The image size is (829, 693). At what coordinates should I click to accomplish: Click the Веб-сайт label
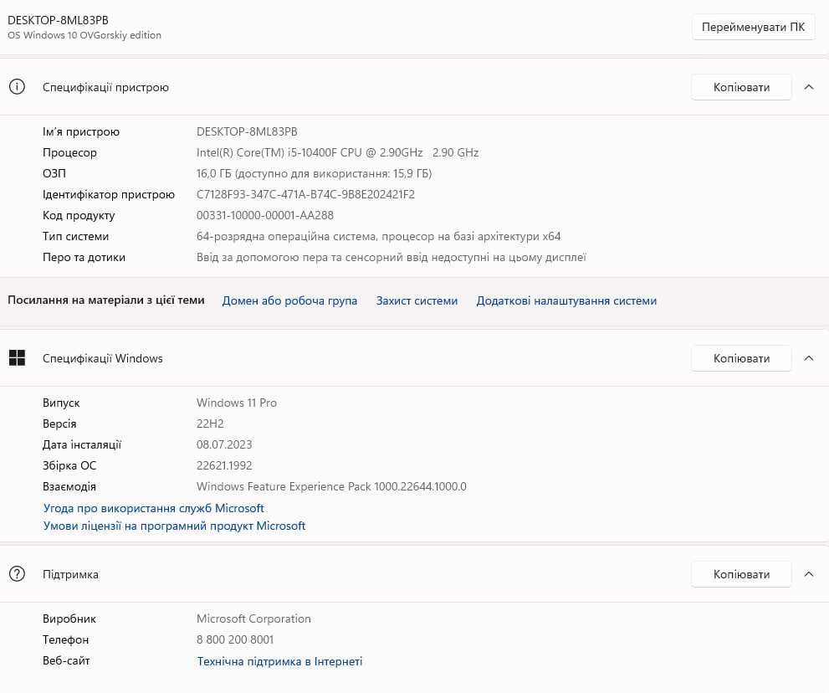66,660
